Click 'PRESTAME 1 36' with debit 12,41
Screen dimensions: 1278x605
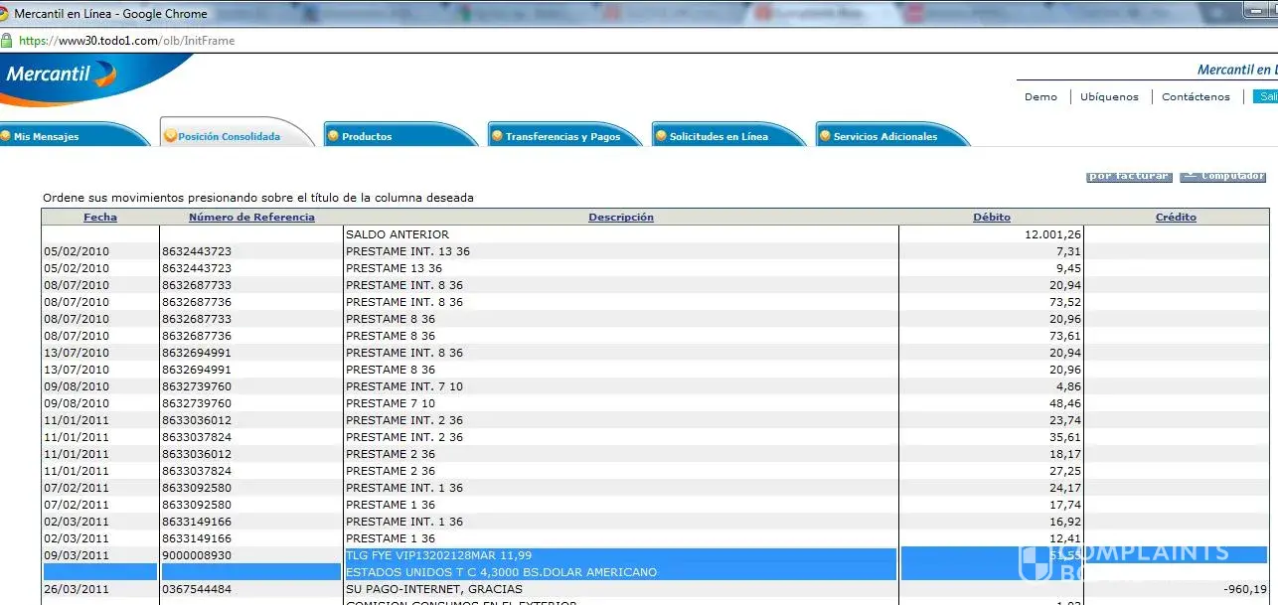[391, 538]
